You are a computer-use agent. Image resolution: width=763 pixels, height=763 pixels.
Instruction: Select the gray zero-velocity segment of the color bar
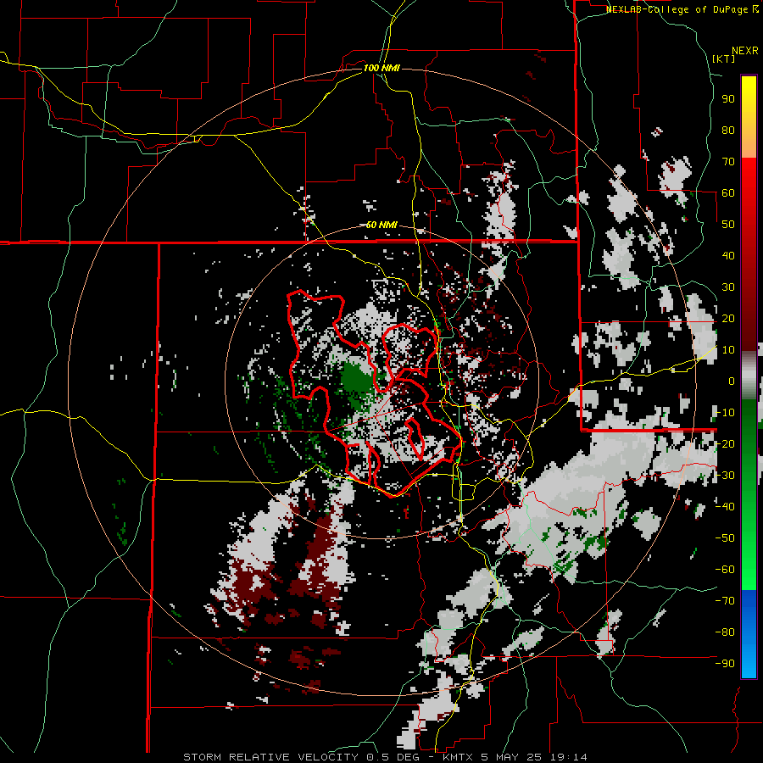coord(749,376)
